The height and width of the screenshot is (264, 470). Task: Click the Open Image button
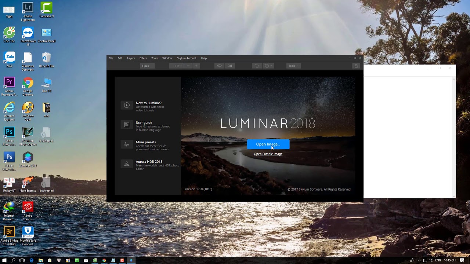click(x=268, y=144)
